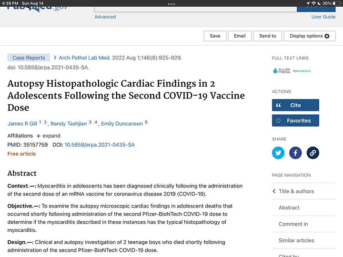343x257 pixels.
Task: Copy the article permalink icon
Action: point(313,153)
